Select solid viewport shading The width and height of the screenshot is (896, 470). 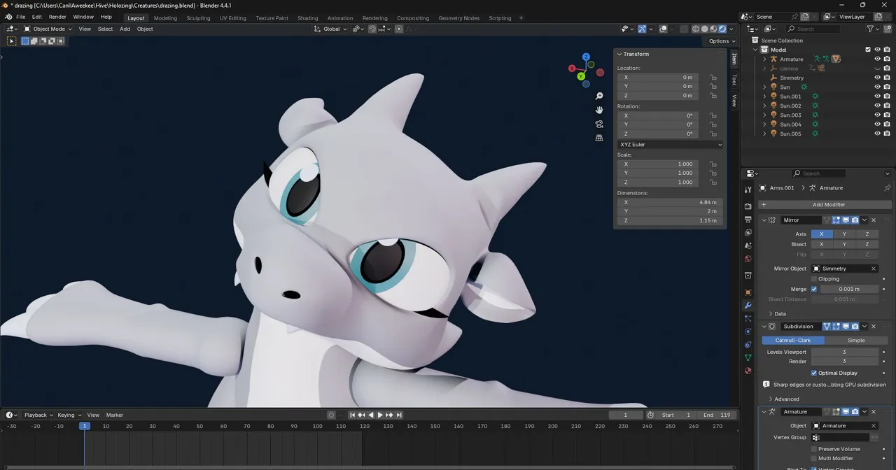(704, 29)
